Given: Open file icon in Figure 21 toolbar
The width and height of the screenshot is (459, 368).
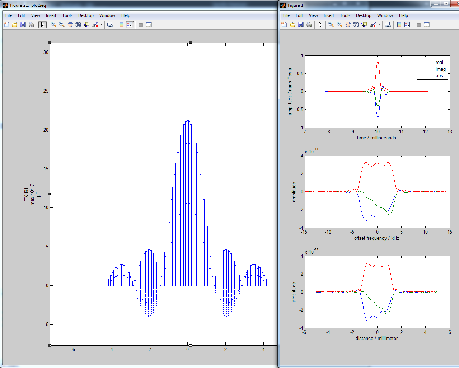Looking at the screenshot, I should click(15, 24).
